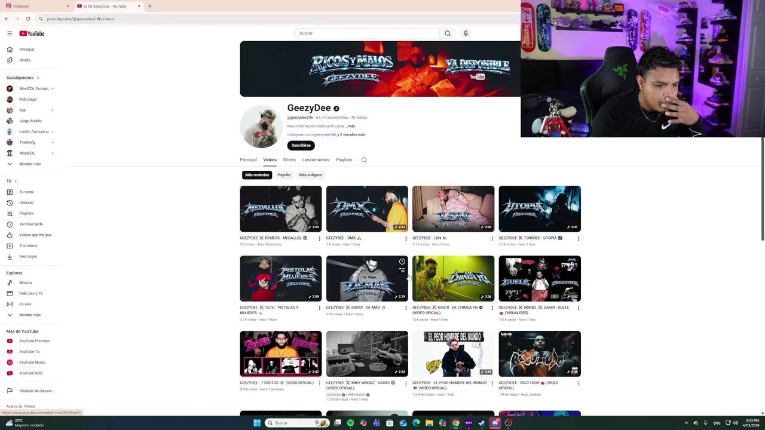Open Películas y TV under Explorar
765x430 pixels.
pos(30,293)
